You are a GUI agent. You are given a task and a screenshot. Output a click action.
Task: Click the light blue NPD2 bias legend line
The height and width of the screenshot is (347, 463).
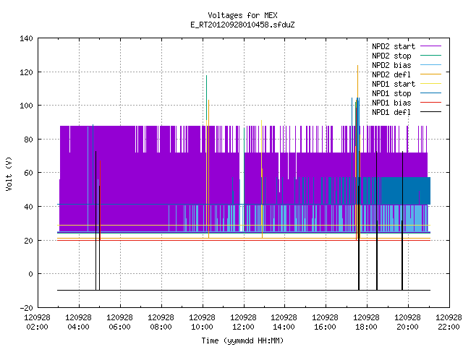430,65
